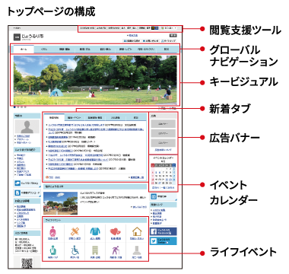Click the grey search button in header
The height and width of the screenshot is (274, 289).
tap(173, 36)
